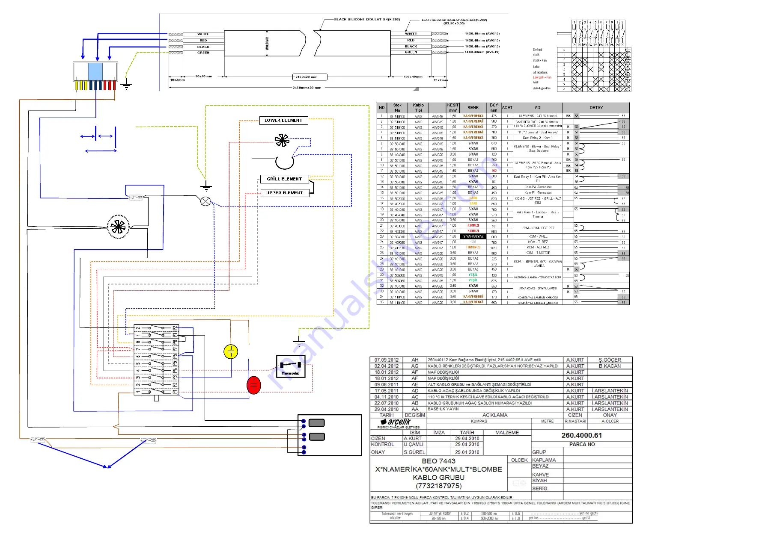Click the RENK column header
This screenshot has width=765, height=540.
473,108
